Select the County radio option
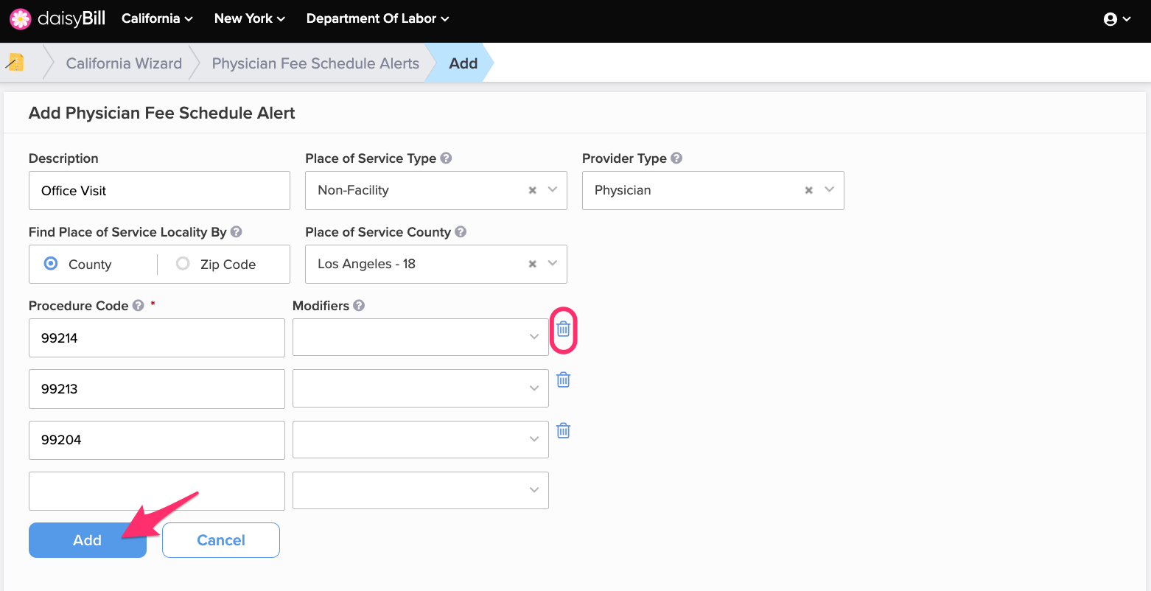 coord(51,263)
